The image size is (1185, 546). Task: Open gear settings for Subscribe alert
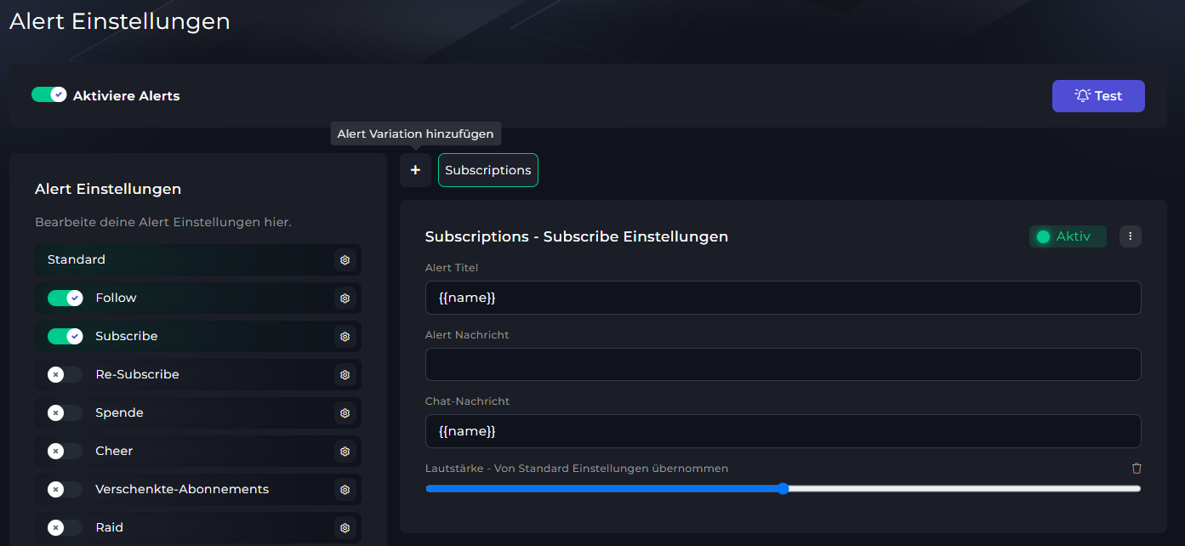tap(345, 336)
